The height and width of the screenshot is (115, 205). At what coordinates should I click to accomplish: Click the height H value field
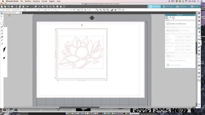(45, 10)
